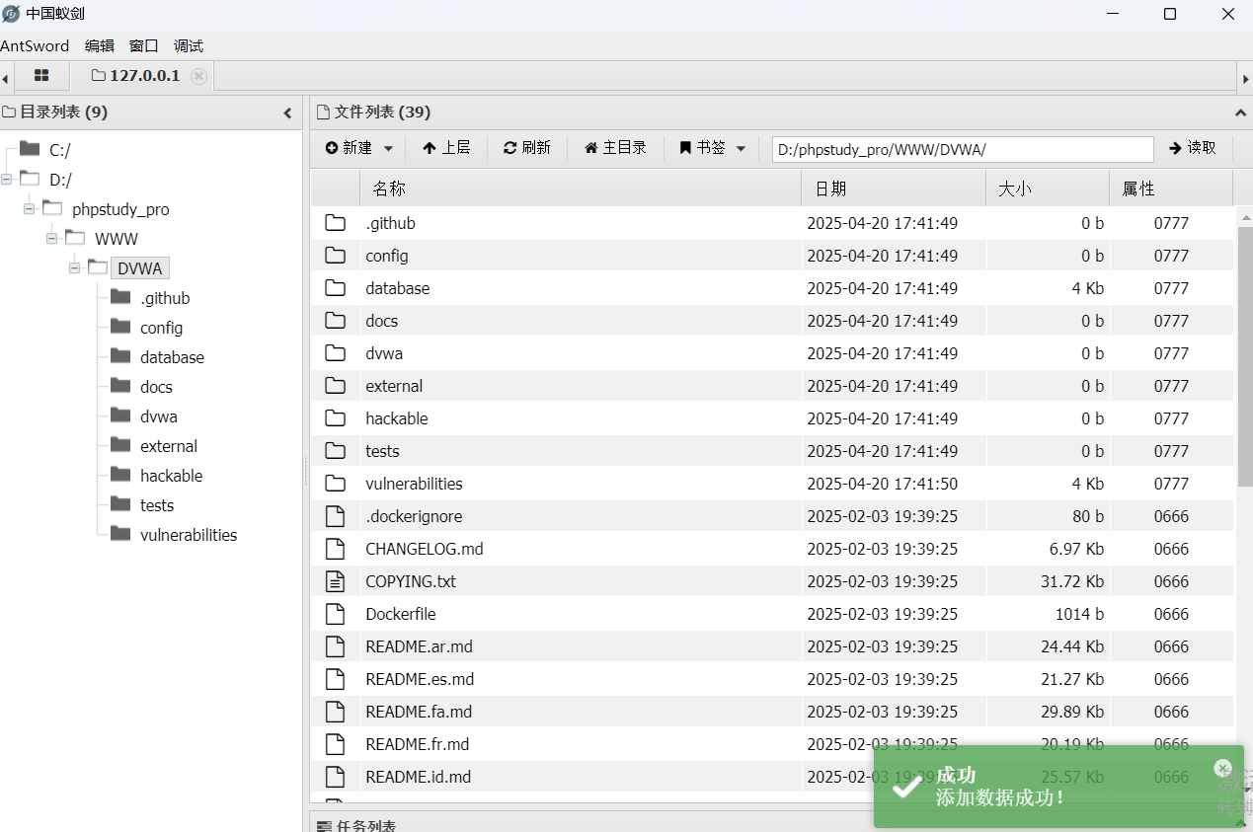Image resolution: width=1253 pixels, height=832 pixels.
Task: Click the hackable folder icon in the tree
Action: [x=120, y=475]
